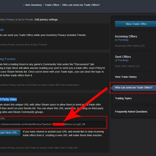
Task: Click the Trading Forums heading
Action: (8, 59)
